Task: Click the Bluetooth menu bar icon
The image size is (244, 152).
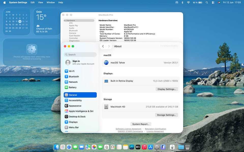Action: pyautogui.click(x=182, y=3)
